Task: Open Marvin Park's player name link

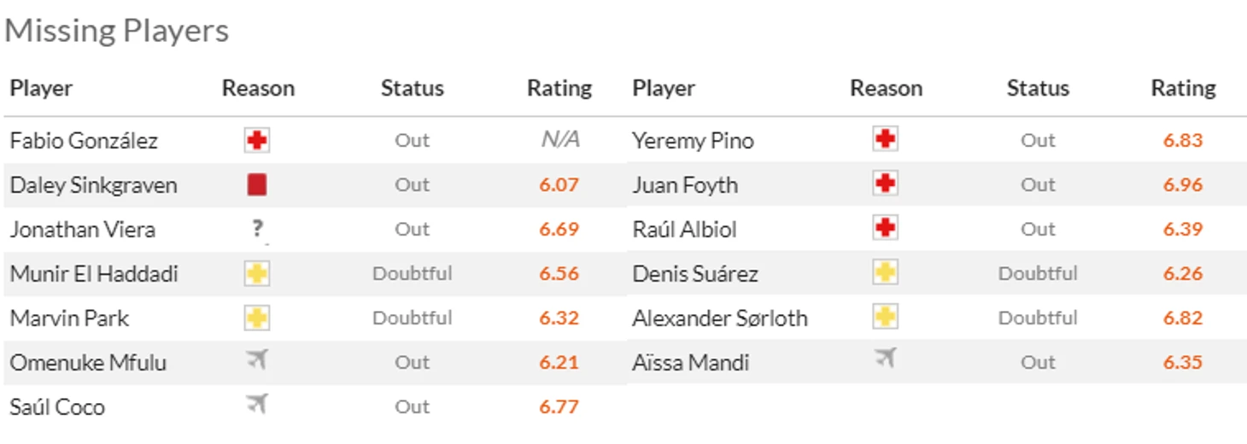Action: (69, 318)
